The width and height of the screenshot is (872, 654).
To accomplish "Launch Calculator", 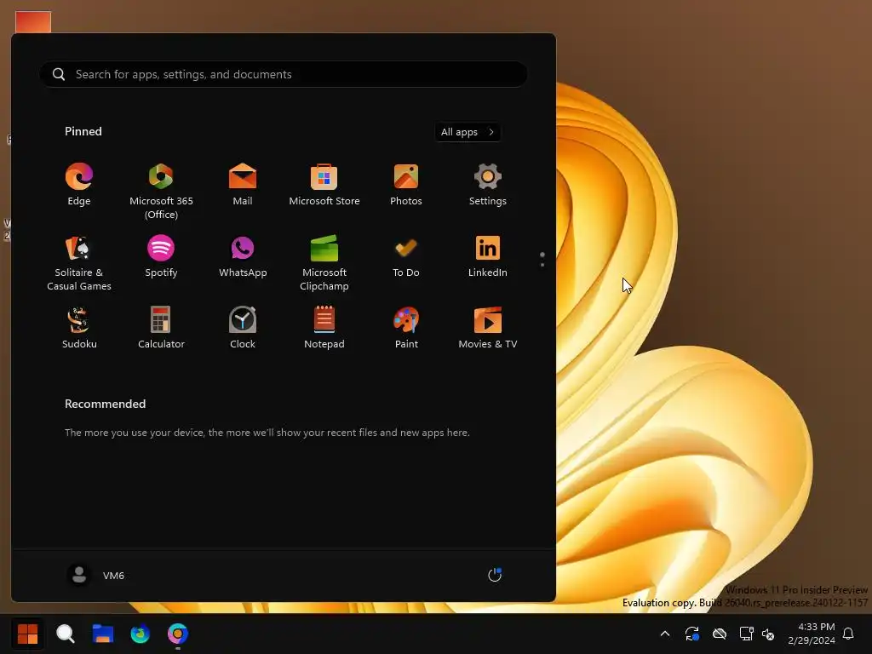I will tap(161, 328).
